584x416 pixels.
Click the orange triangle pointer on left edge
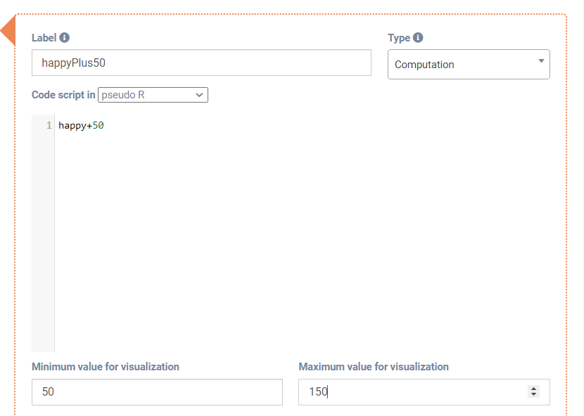(8, 33)
